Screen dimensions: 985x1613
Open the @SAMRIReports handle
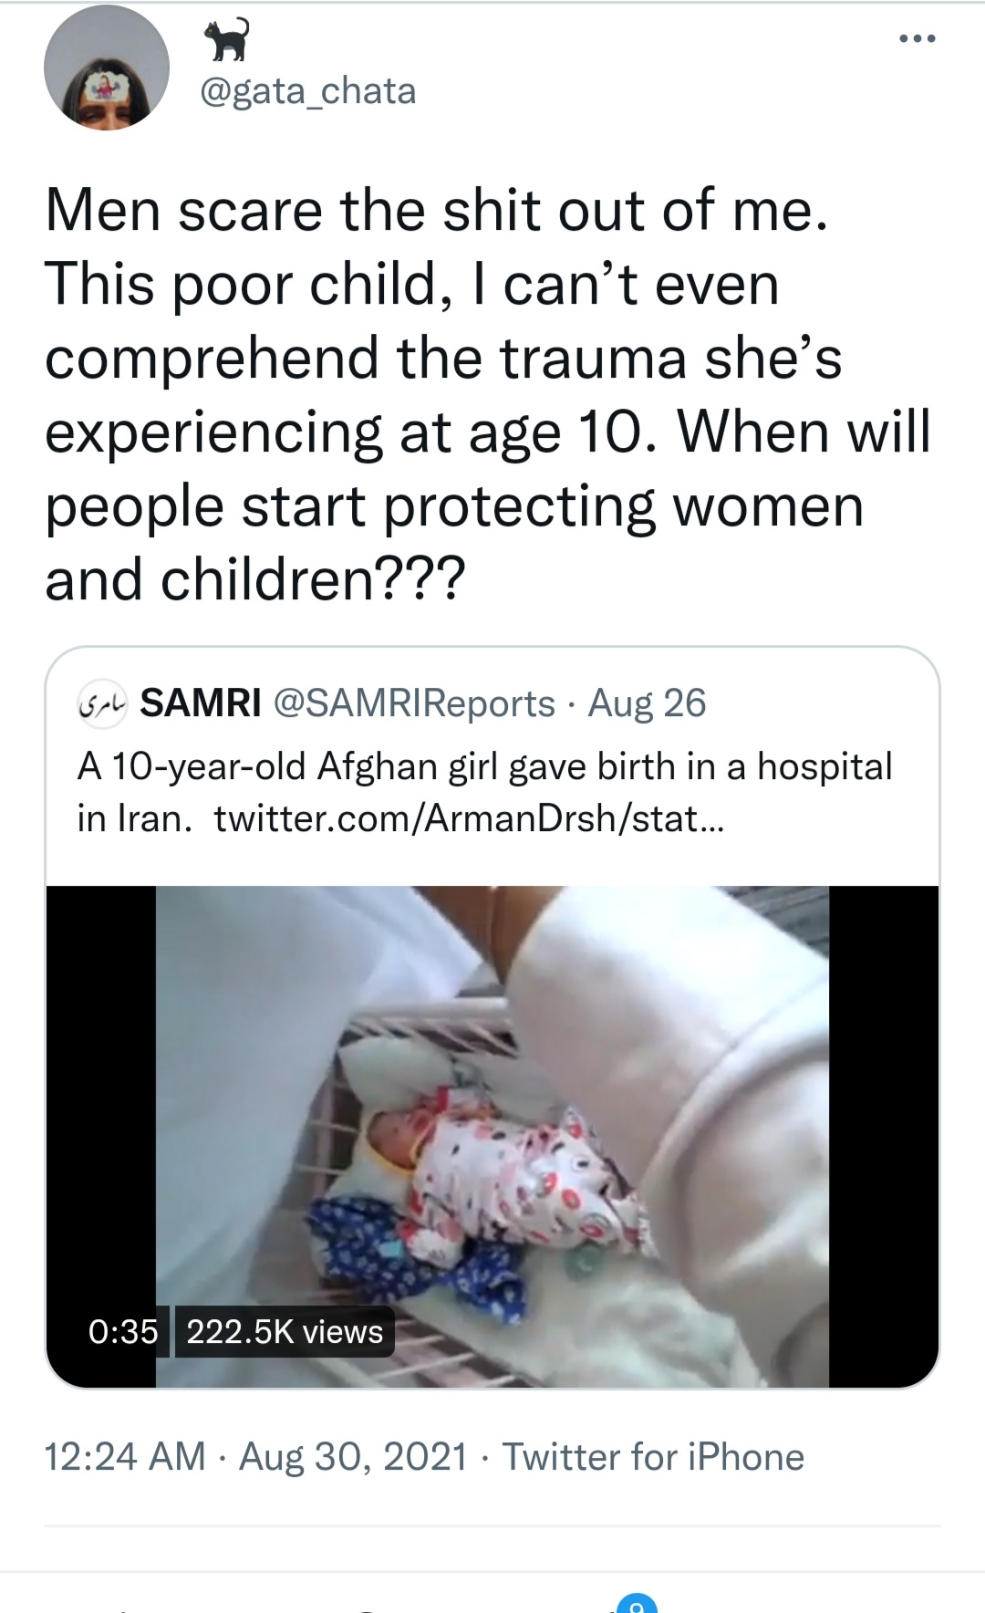tap(413, 703)
